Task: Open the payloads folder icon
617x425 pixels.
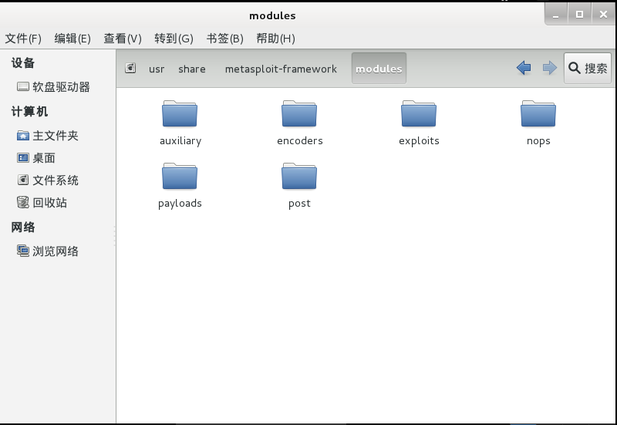Action: (180, 176)
